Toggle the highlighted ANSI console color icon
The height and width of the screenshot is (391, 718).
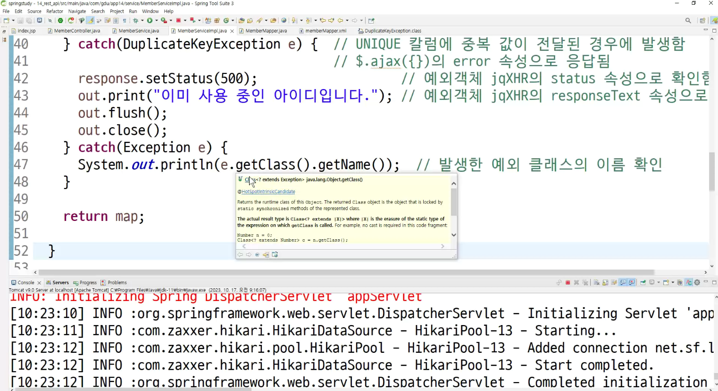[689, 283]
